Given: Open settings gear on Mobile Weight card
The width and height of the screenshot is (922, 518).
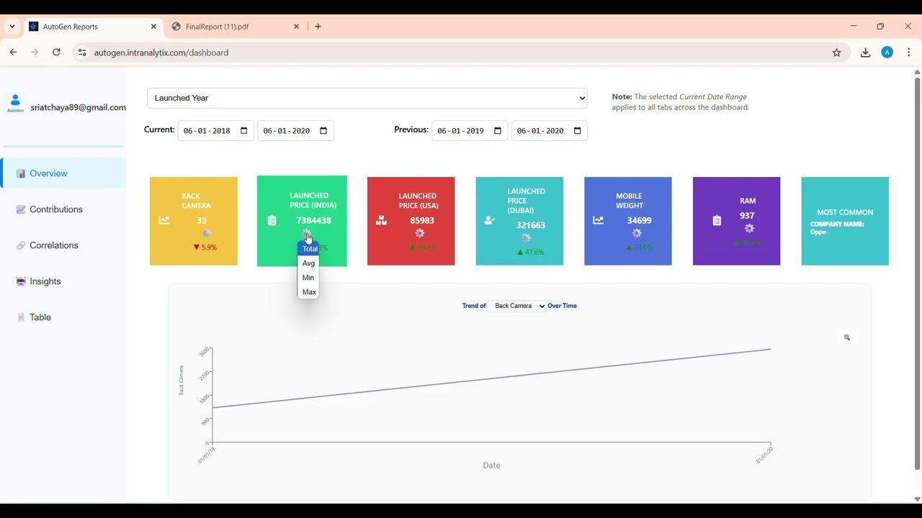Looking at the screenshot, I should point(637,234).
